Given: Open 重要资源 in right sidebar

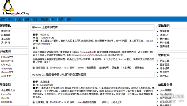Looking at the screenshot, I should pos(165,46).
